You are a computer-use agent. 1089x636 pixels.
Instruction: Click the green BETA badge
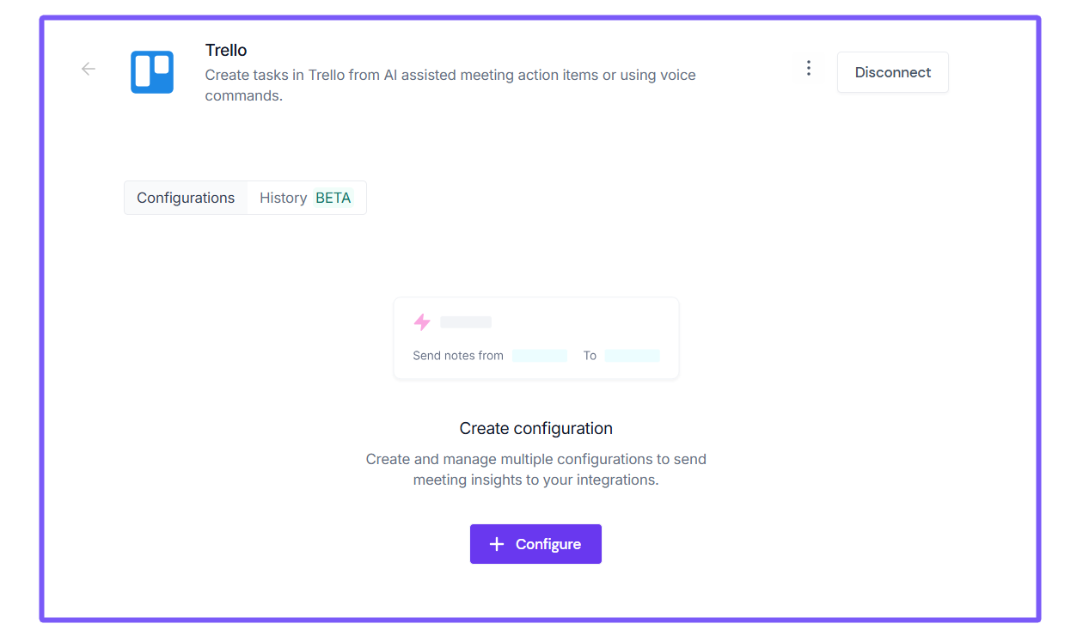(333, 198)
